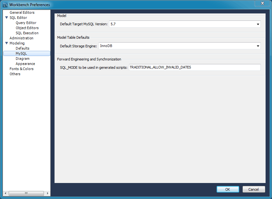Select the Modeling tree item
The image size is (272, 199).
tap(17, 43)
